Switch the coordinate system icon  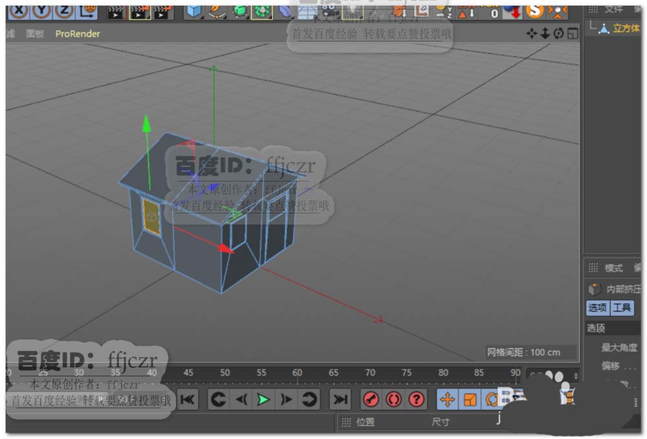tap(87, 12)
